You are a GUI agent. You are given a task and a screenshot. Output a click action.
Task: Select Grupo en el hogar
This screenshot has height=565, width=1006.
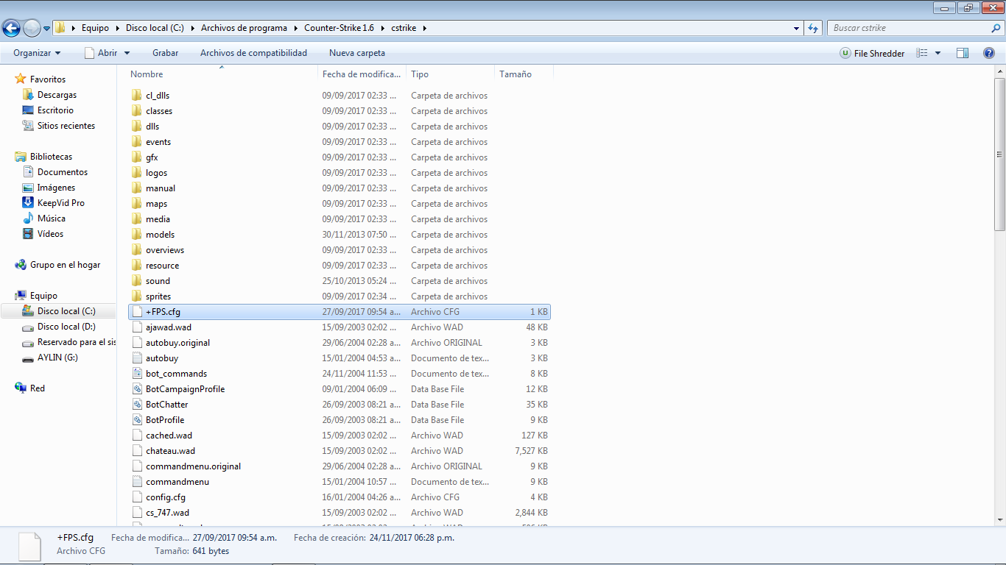[x=65, y=265]
